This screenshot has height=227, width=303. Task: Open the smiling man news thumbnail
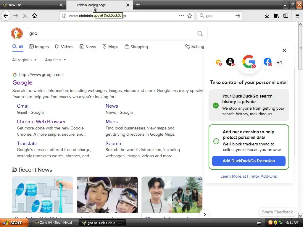[x=172, y=195]
